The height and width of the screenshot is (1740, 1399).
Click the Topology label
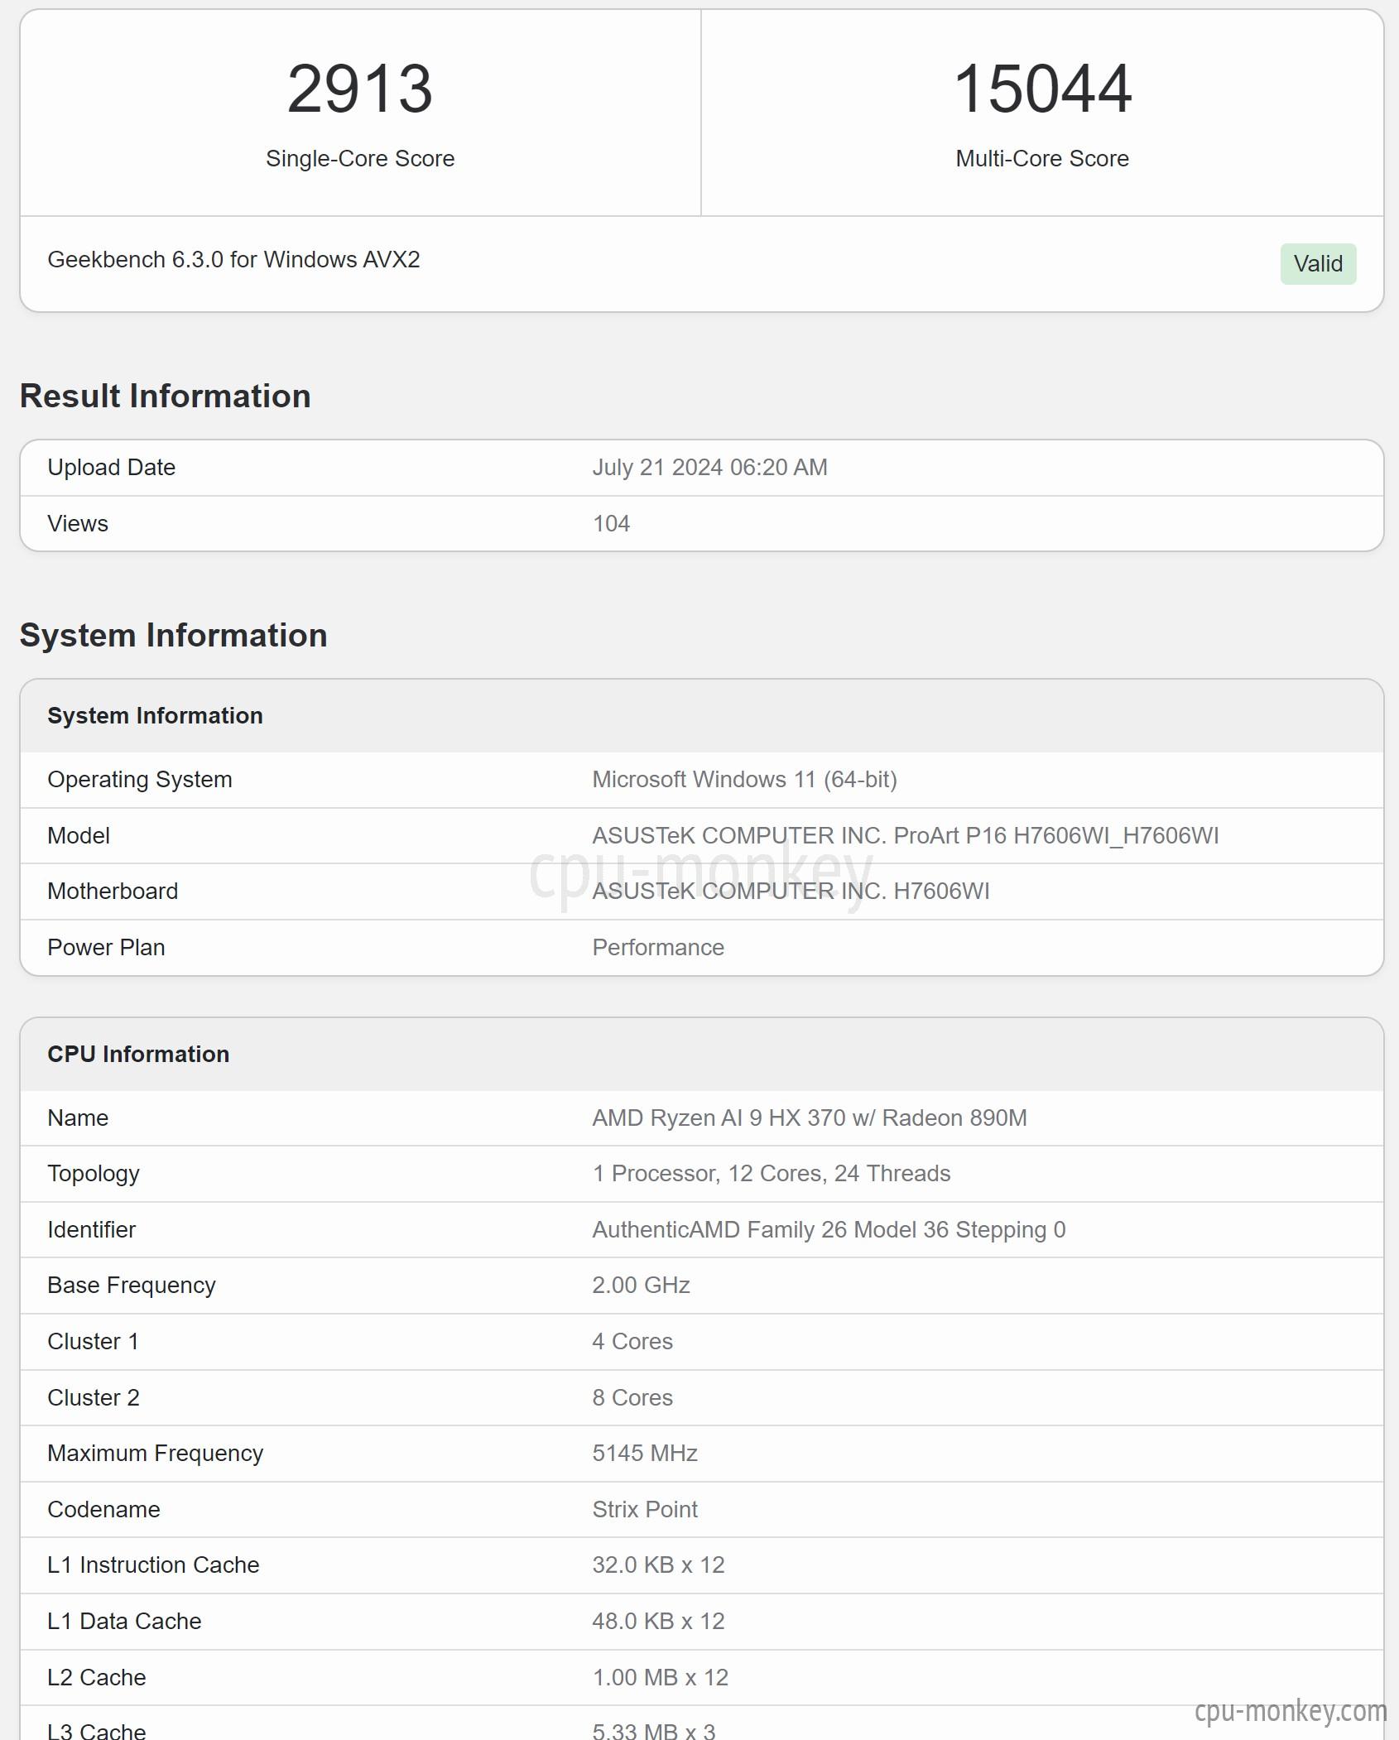[94, 1173]
